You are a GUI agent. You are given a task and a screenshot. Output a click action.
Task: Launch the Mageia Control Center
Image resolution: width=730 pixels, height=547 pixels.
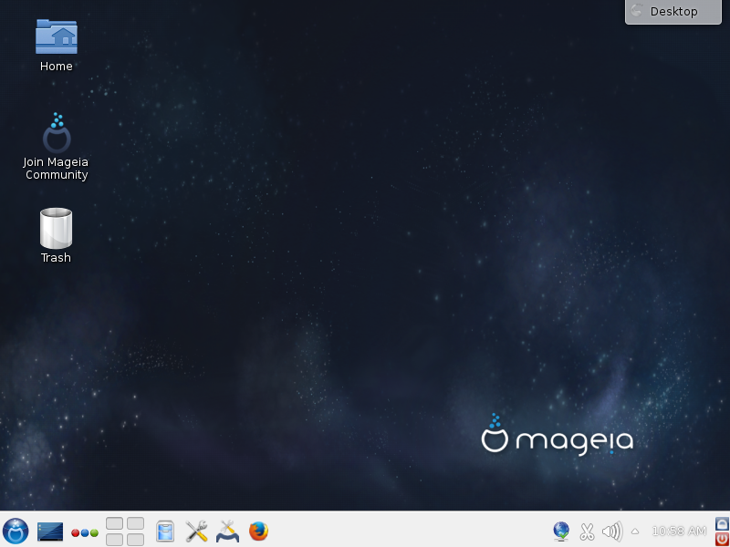tap(227, 532)
